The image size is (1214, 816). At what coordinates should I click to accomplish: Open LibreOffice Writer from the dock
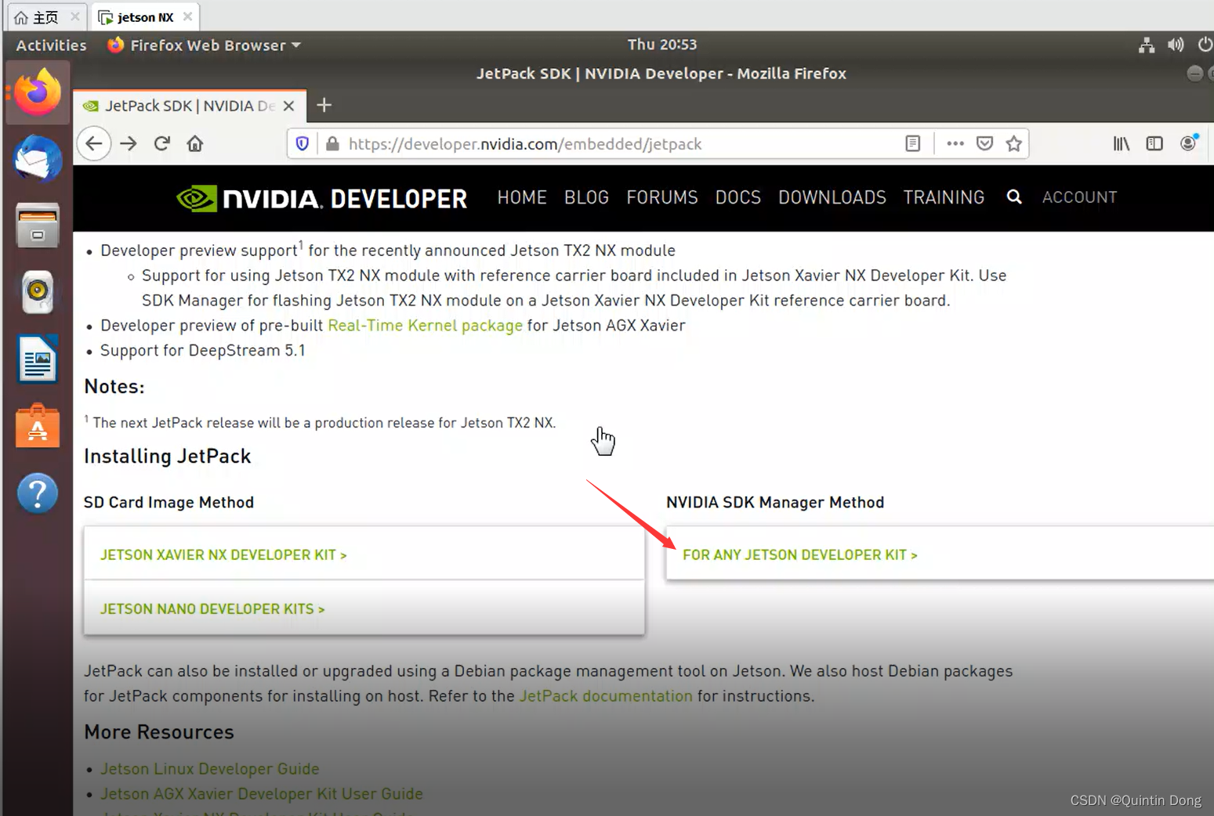click(x=37, y=359)
